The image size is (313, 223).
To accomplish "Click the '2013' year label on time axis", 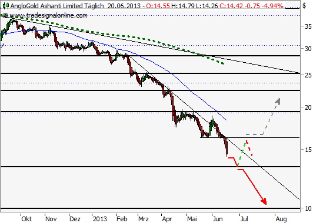I will click(x=100, y=219).
